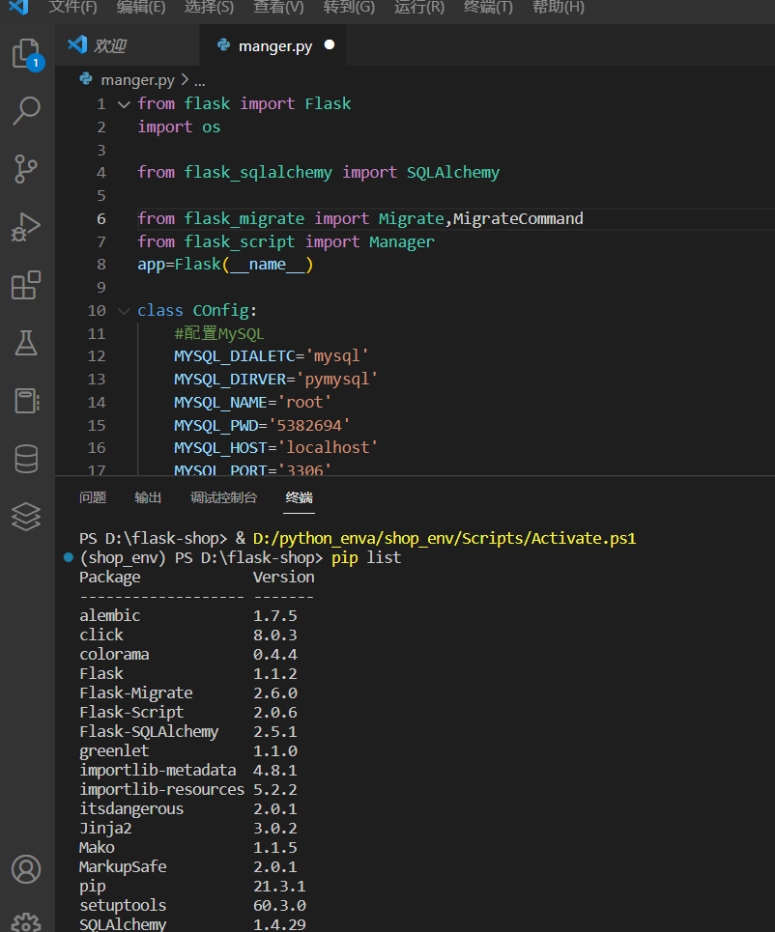Open the 文件(F) menu
This screenshot has height=932, width=775.
click(x=72, y=7)
